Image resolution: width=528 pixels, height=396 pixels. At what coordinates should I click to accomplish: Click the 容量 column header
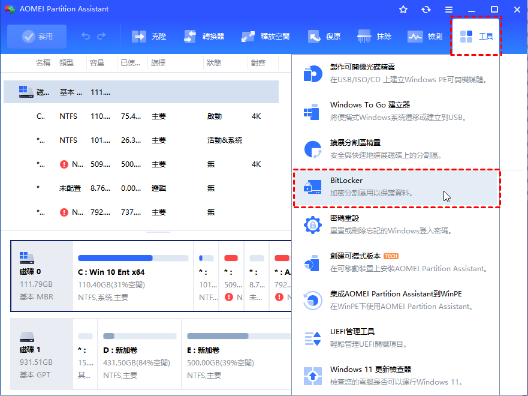(x=97, y=62)
